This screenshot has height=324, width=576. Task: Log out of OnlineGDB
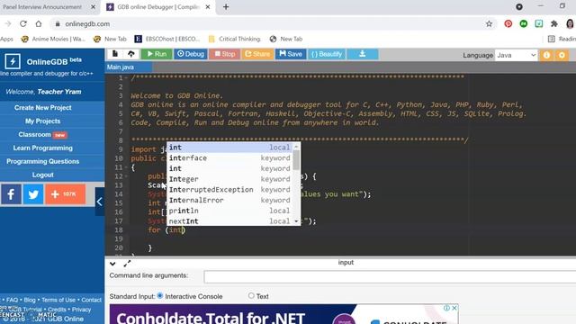(x=43, y=175)
